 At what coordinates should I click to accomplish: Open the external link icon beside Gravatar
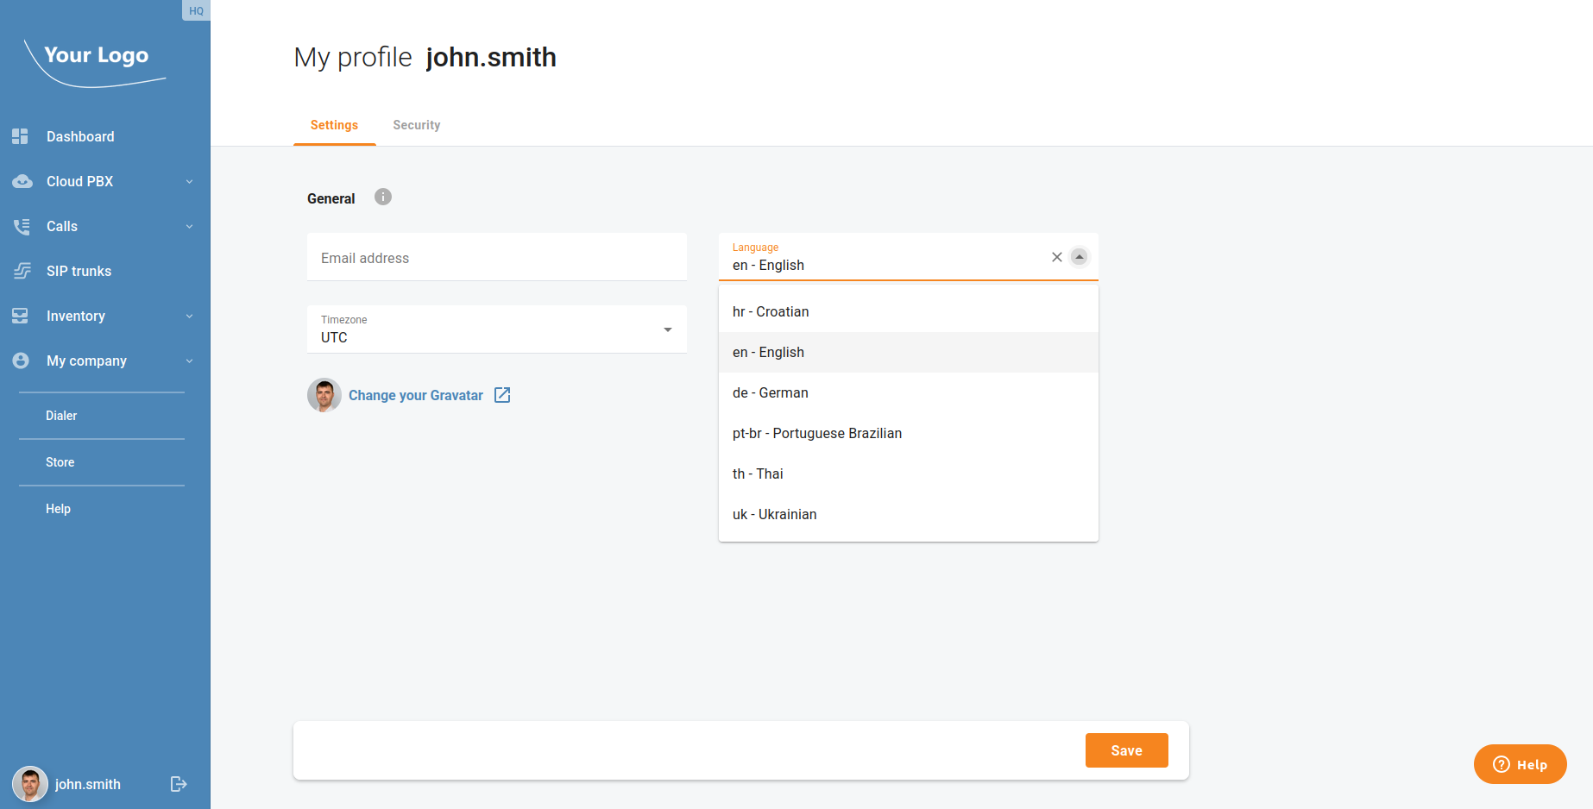[502, 395]
